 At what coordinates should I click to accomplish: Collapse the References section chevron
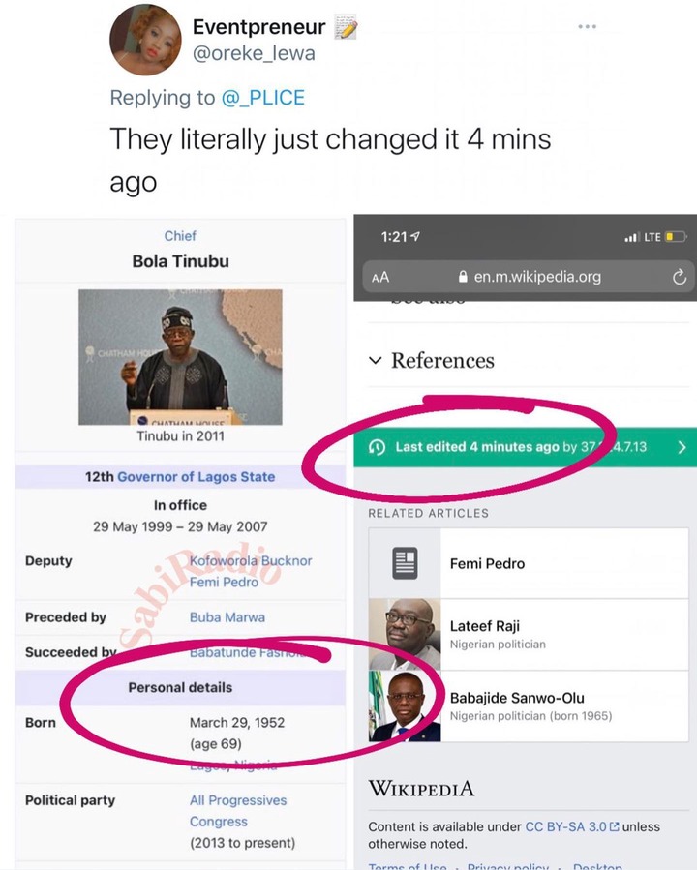(376, 361)
